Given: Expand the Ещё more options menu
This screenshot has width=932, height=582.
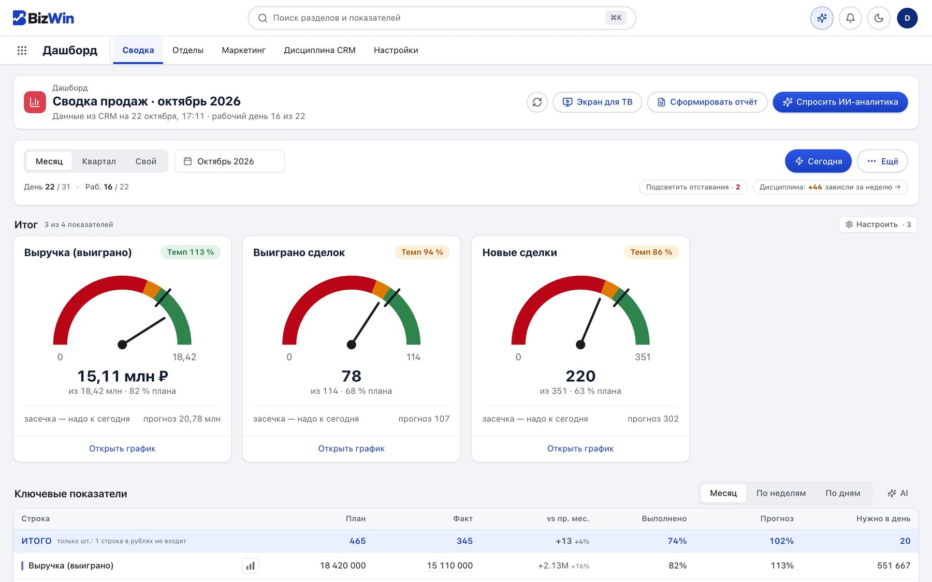Looking at the screenshot, I should click(x=882, y=161).
